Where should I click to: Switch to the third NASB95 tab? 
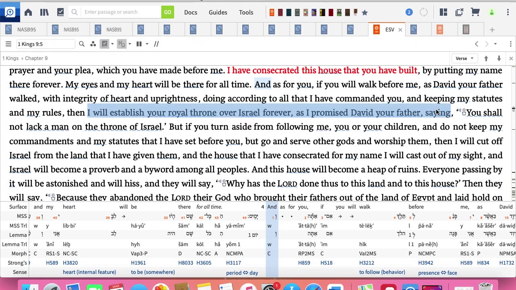111,29
